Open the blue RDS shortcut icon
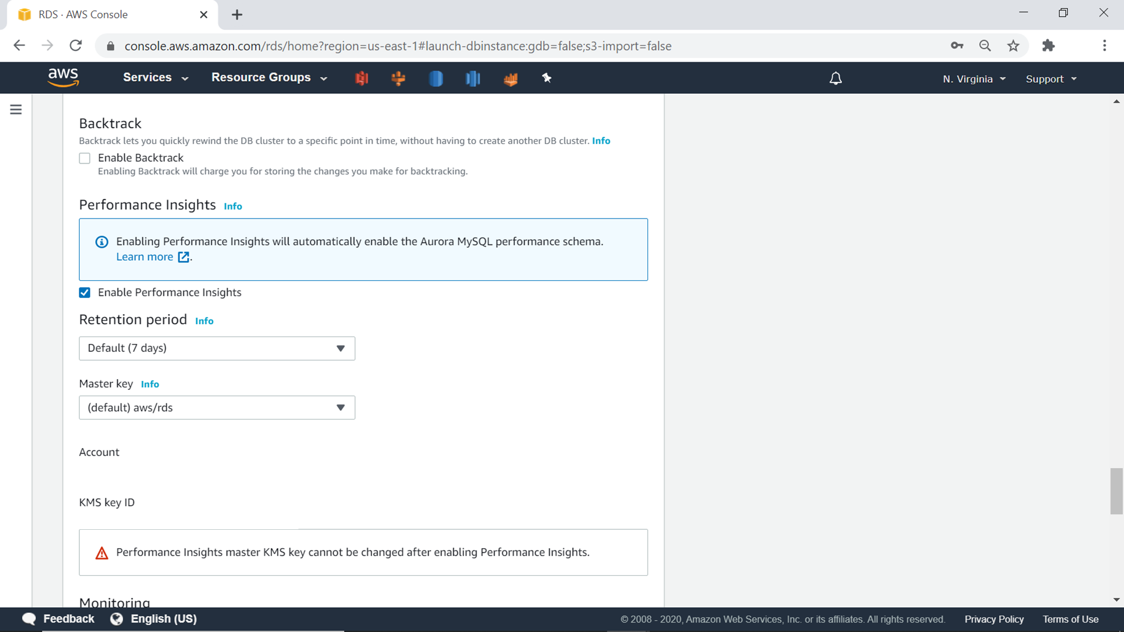The height and width of the screenshot is (632, 1124). (436, 78)
